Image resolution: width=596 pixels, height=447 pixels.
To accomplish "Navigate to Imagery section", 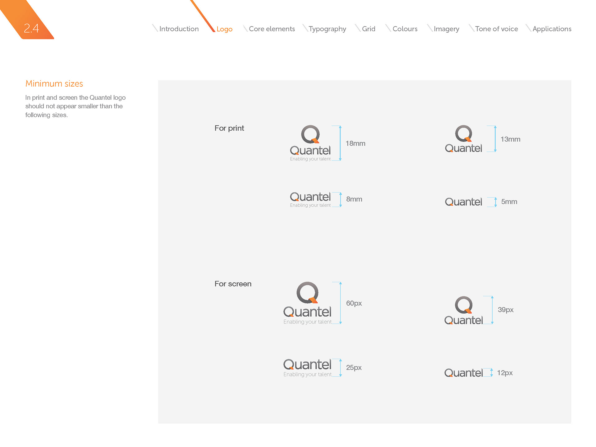I will click(x=446, y=29).
